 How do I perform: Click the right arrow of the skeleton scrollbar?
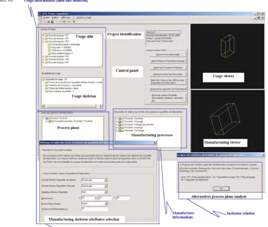click(101, 106)
